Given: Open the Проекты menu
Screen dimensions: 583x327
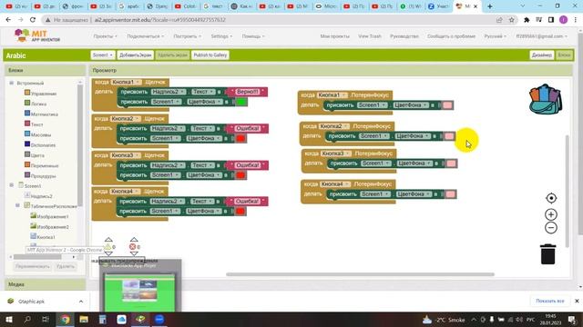Looking at the screenshot, I should click(x=105, y=36).
